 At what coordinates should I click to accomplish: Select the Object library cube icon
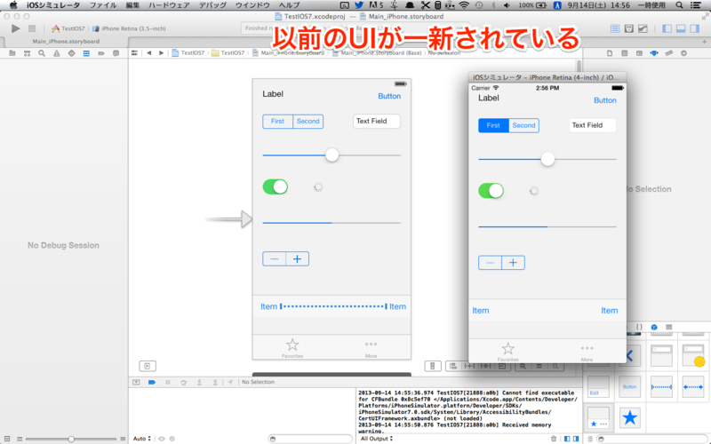654,327
